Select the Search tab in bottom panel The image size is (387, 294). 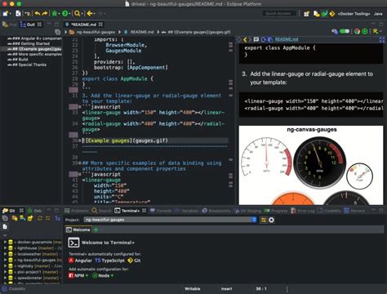(102, 211)
